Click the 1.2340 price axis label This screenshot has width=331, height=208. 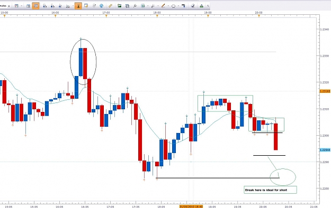325,30
